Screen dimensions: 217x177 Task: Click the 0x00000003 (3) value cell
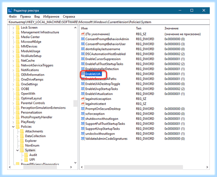(175, 44)
